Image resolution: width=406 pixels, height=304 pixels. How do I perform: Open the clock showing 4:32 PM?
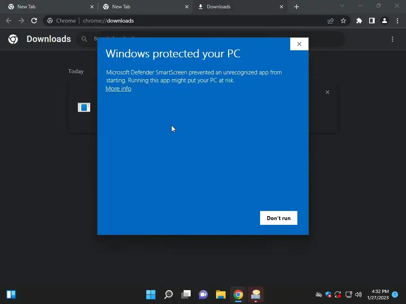378,294
